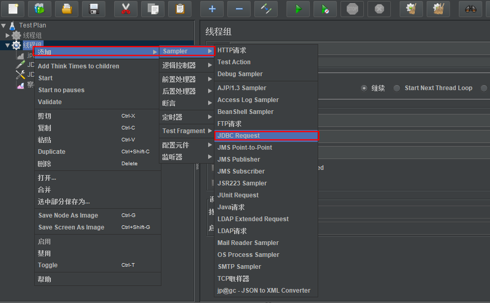Choose Test Action sampler

[x=266, y=62]
